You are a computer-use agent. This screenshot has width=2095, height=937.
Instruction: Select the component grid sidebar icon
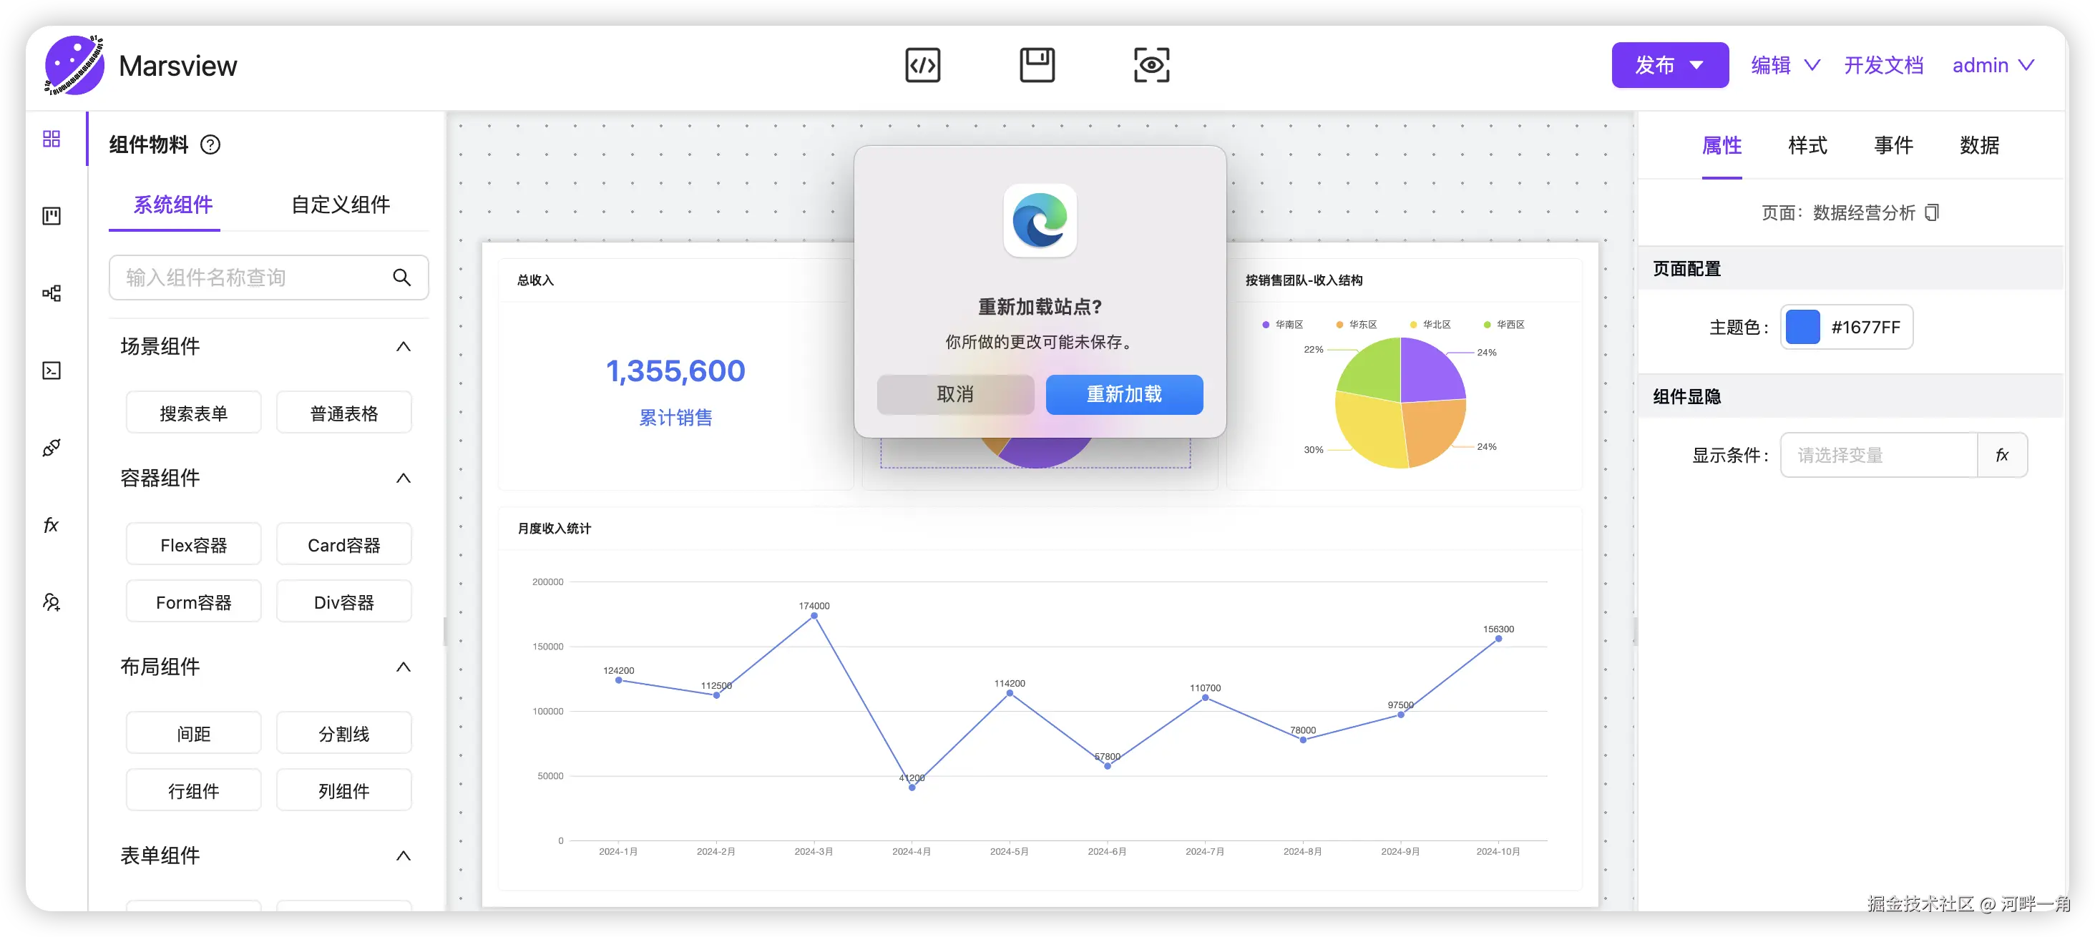click(x=52, y=139)
